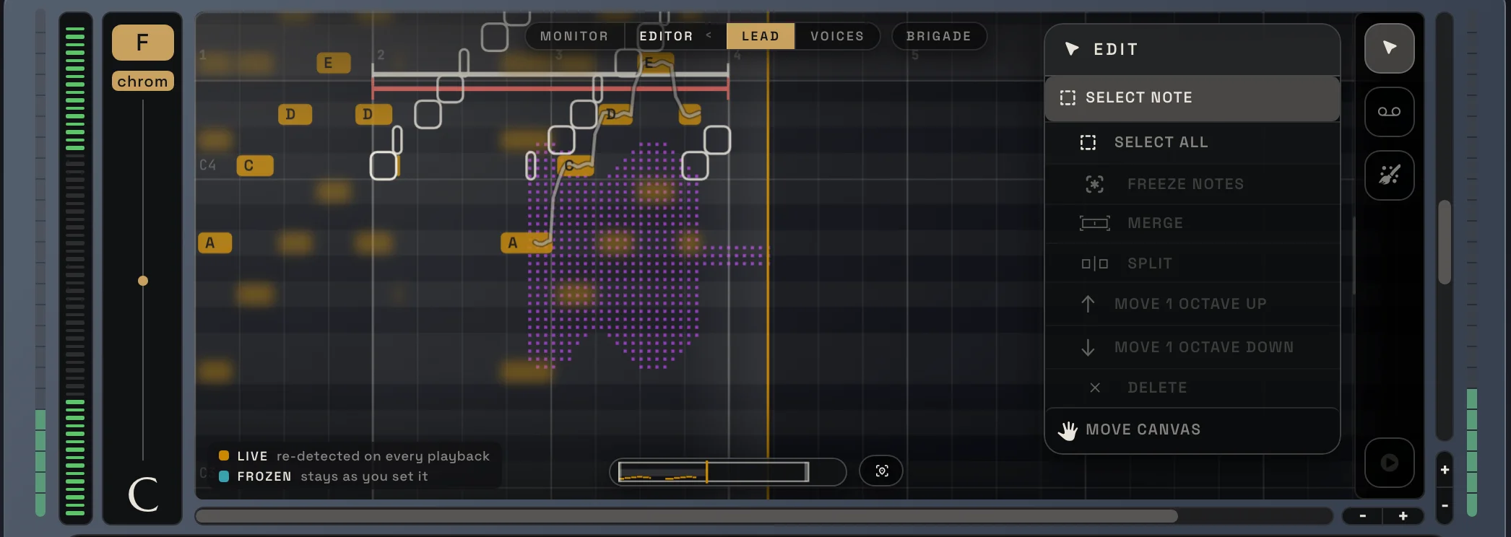Select the arrow pointer tool button

coord(1389,48)
